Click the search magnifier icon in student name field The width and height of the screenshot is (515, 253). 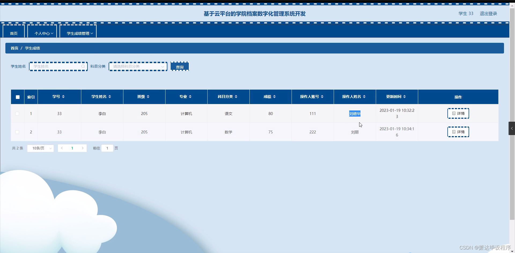[83, 66]
